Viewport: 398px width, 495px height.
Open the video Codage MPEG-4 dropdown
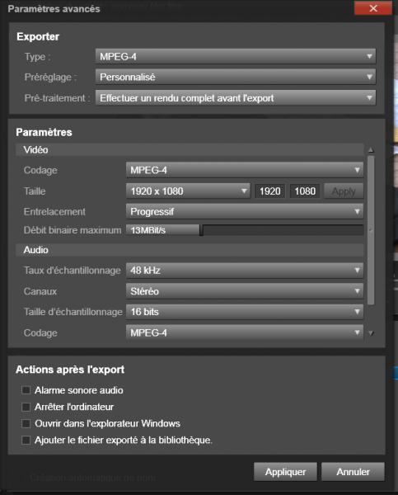click(x=245, y=170)
